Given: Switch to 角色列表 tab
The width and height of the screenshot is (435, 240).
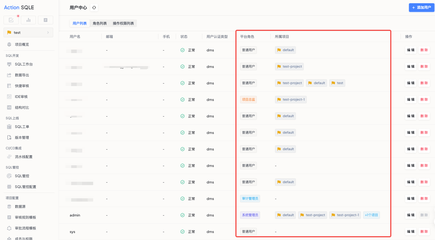Looking at the screenshot, I should [100, 23].
